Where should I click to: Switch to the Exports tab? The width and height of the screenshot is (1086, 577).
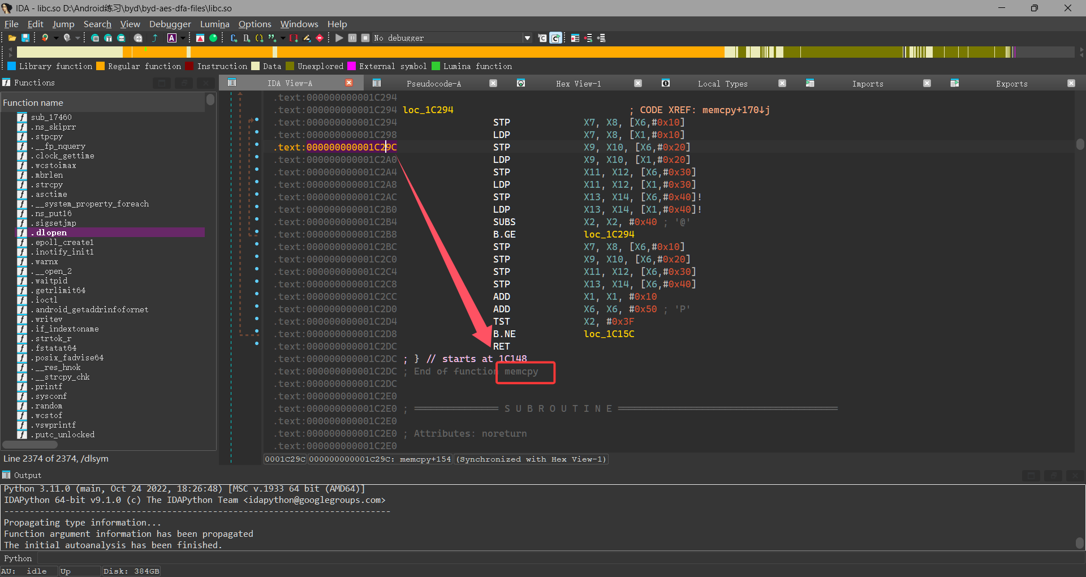pyautogui.click(x=1011, y=84)
